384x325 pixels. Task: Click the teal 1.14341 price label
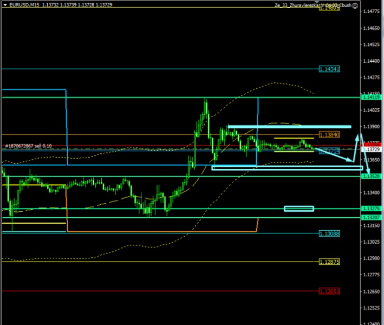[329, 69]
